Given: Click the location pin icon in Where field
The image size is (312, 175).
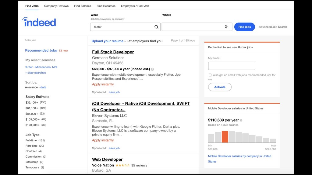Looking at the screenshot, I should (226, 27).
